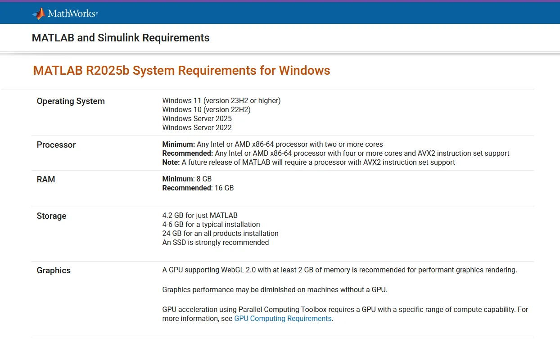Click the Note about future AVX2 requirement

pos(308,163)
